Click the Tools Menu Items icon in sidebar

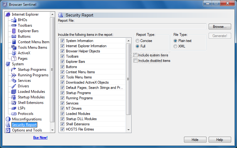click(14, 47)
